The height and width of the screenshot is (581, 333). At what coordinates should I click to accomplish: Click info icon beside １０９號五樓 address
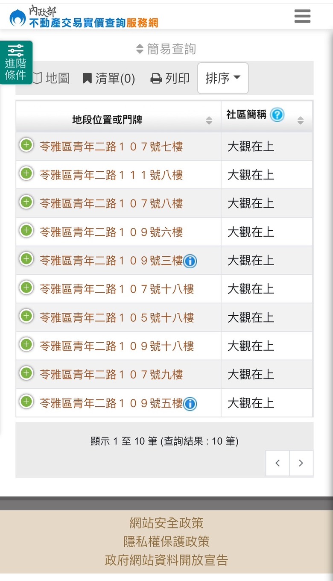coord(190,403)
